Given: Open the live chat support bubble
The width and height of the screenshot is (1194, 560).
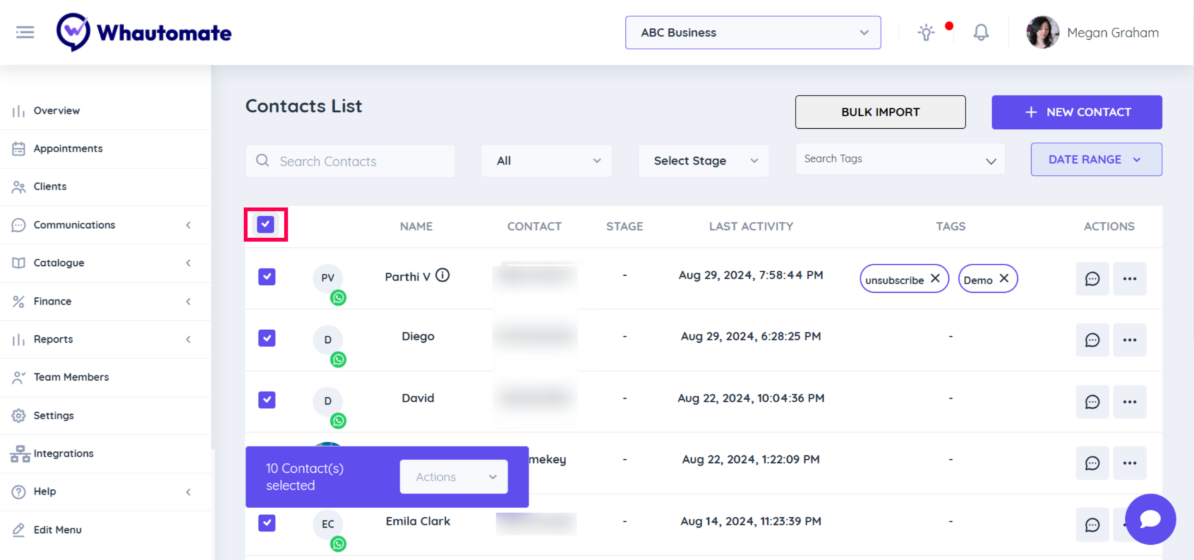Looking at the screenshot, I should pyautogui.click(x=1150, y=519).
